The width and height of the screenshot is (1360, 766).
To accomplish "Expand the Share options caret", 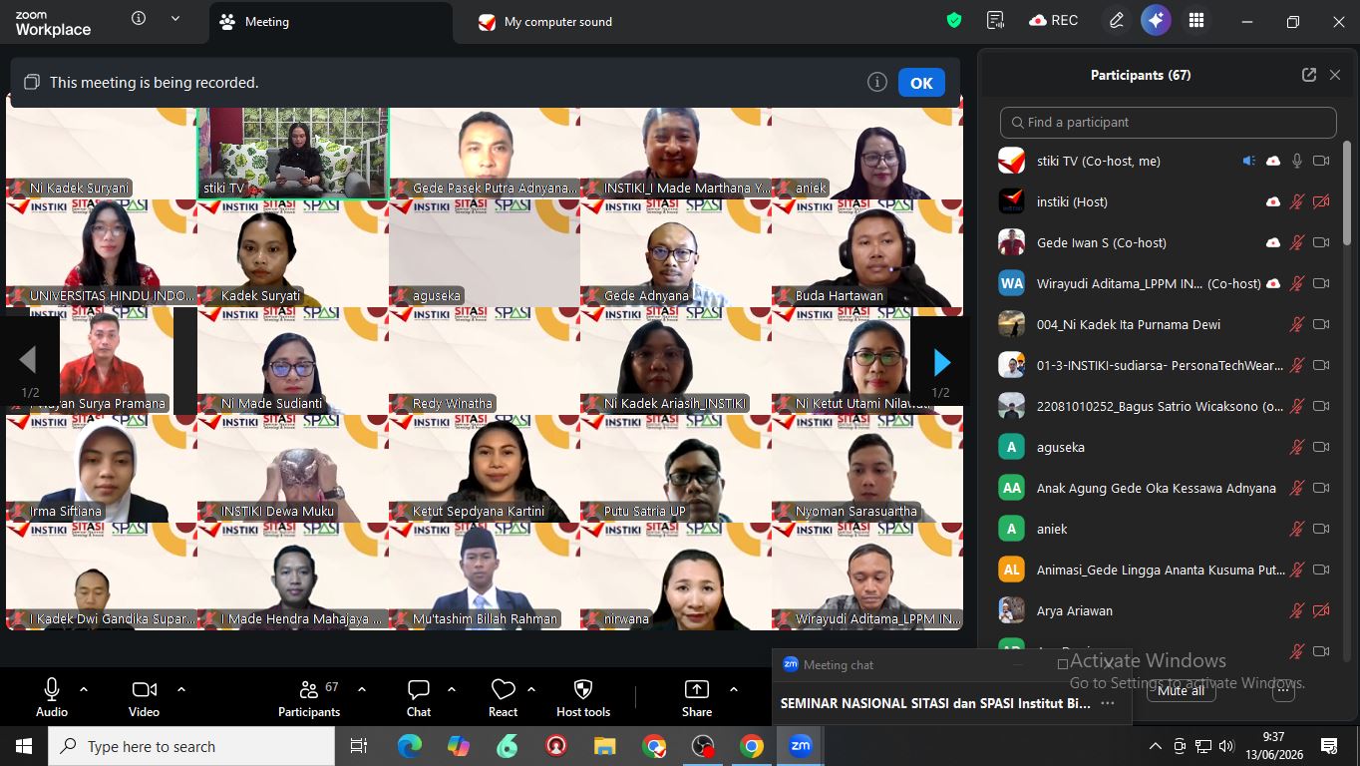I will (x=734, y=689).
